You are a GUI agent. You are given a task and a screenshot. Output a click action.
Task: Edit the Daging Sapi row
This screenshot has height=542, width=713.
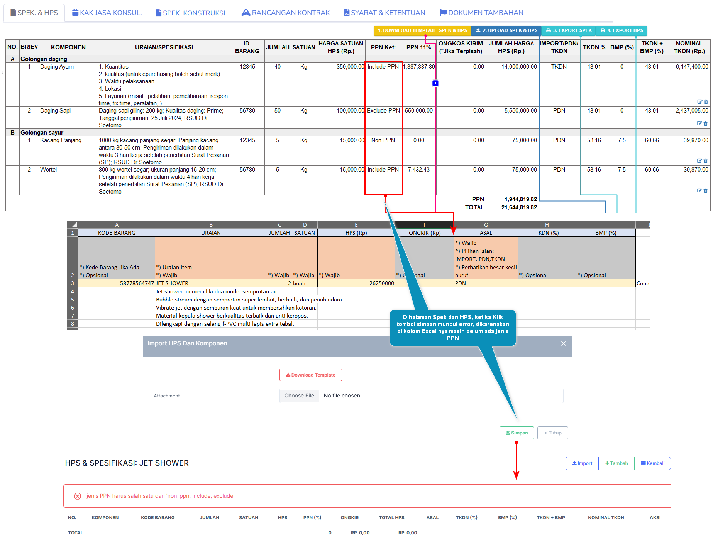(699, 124)
